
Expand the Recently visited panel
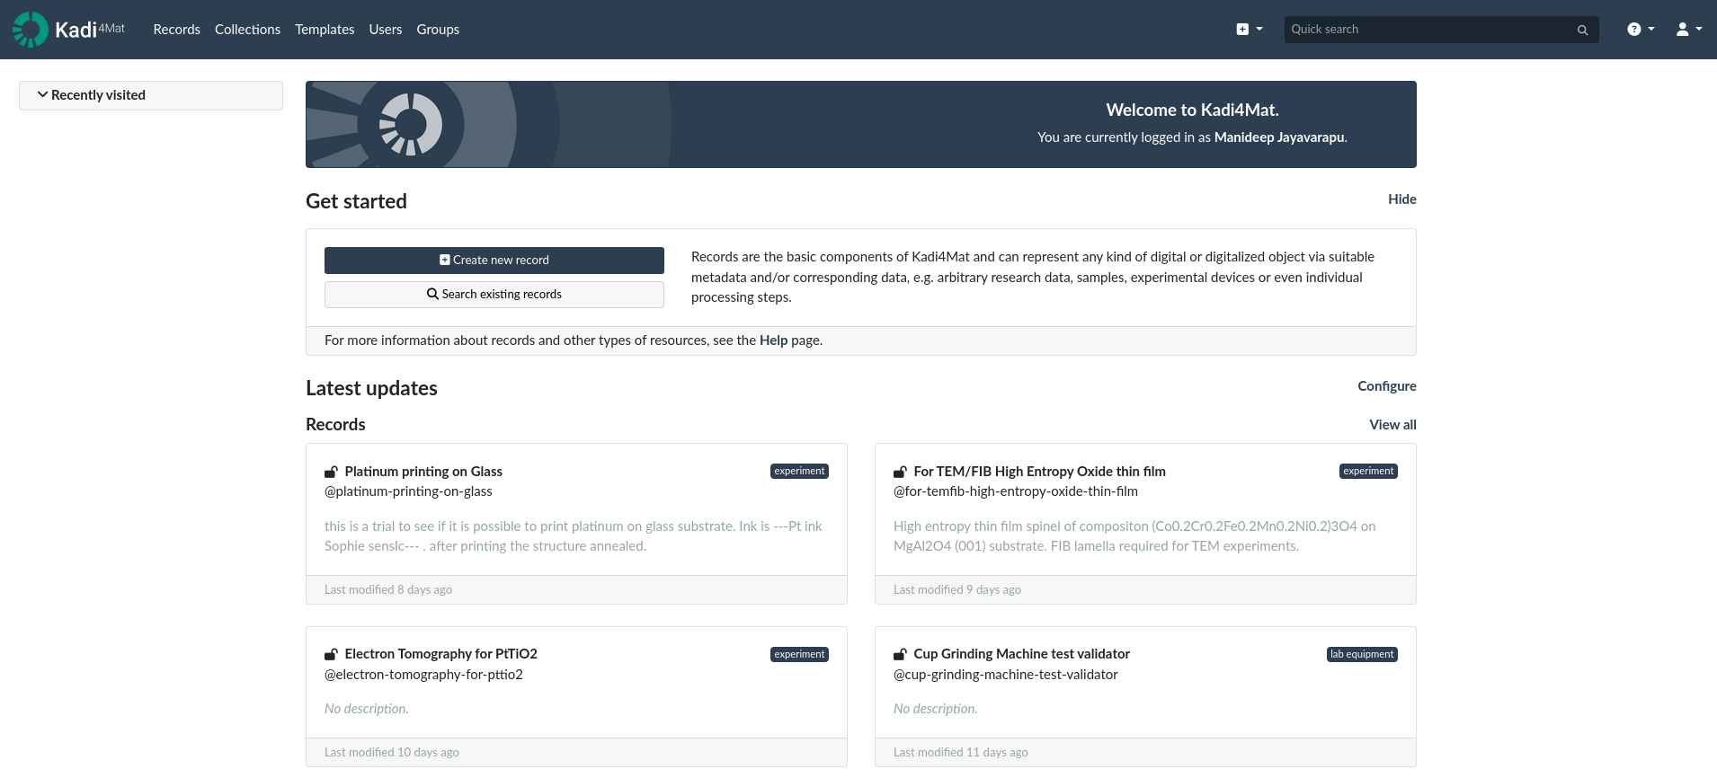pyautogui.click(x=151, y=95)
